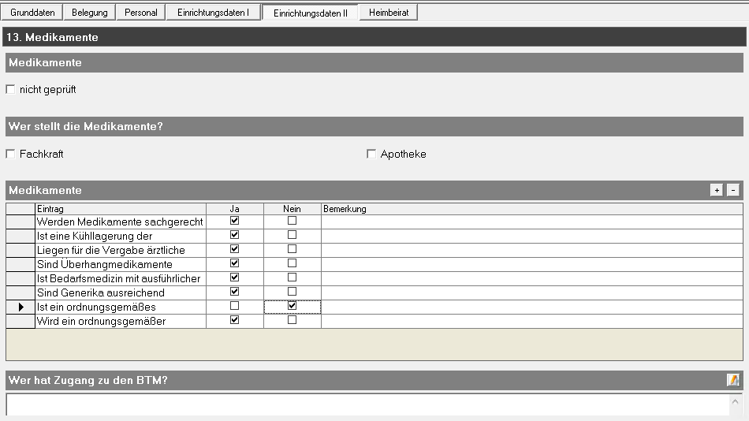Switch to the Grunddaten tab
749x421 pixels.
(x=32, y=13)
